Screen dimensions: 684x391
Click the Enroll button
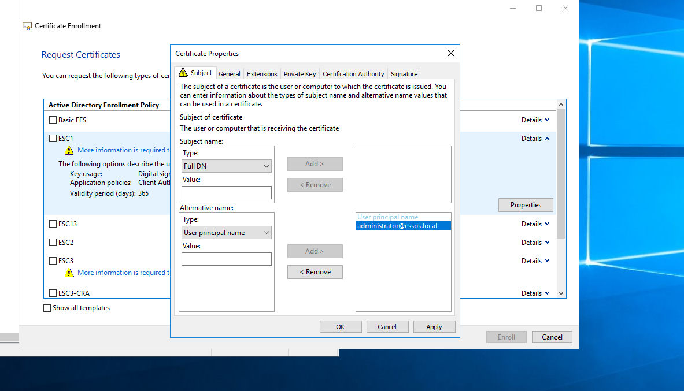(506, 337)
